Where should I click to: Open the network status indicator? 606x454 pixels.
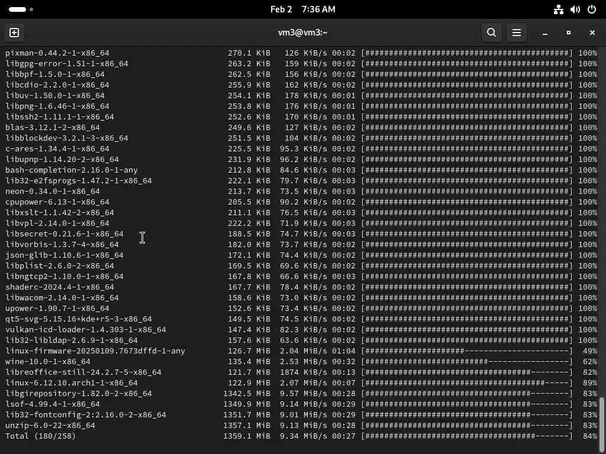click(558, 9)
